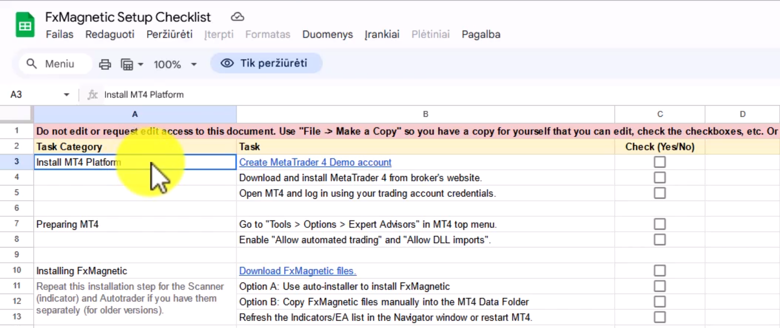Viewport: 780px width, 328px height.
Task: Click the search magnifier in Meniu box
Action: tap(32, 64)
